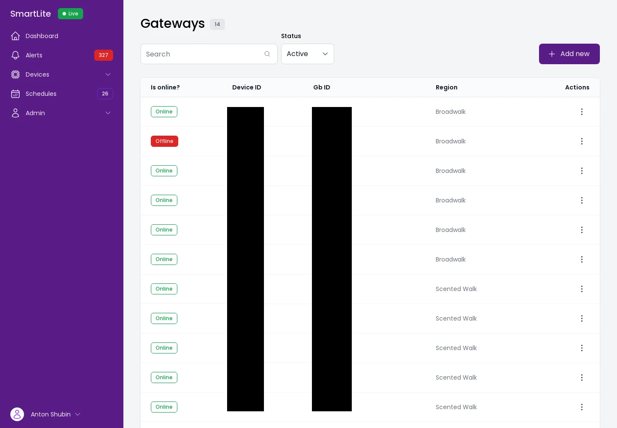Open the Status dropdown showing Active
617x428 pixels.
(x=308, y=54)
